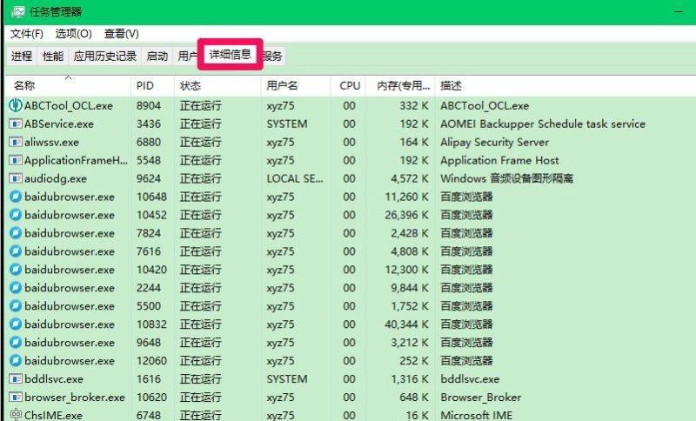696x421 pixels.
Task: Select the audiodg.exe process icon
Action: (x=16, y=178)
